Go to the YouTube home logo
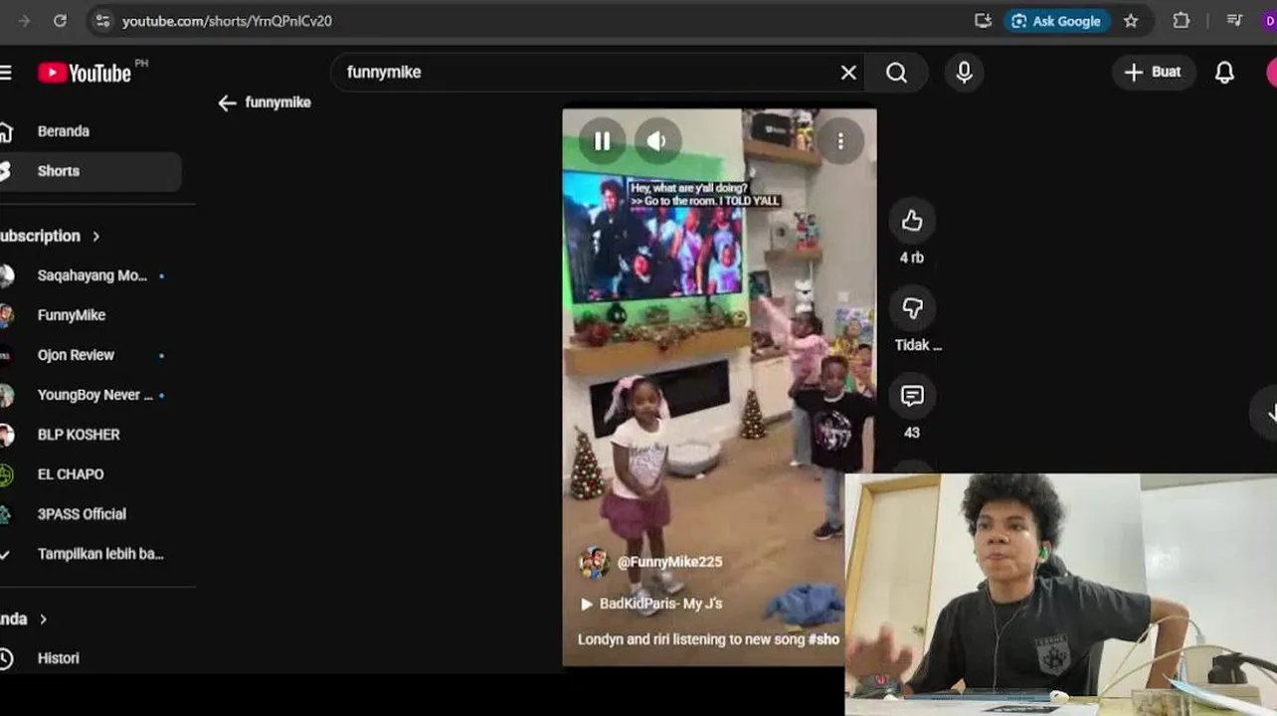The image size is (1277, 716). [86, 73]
